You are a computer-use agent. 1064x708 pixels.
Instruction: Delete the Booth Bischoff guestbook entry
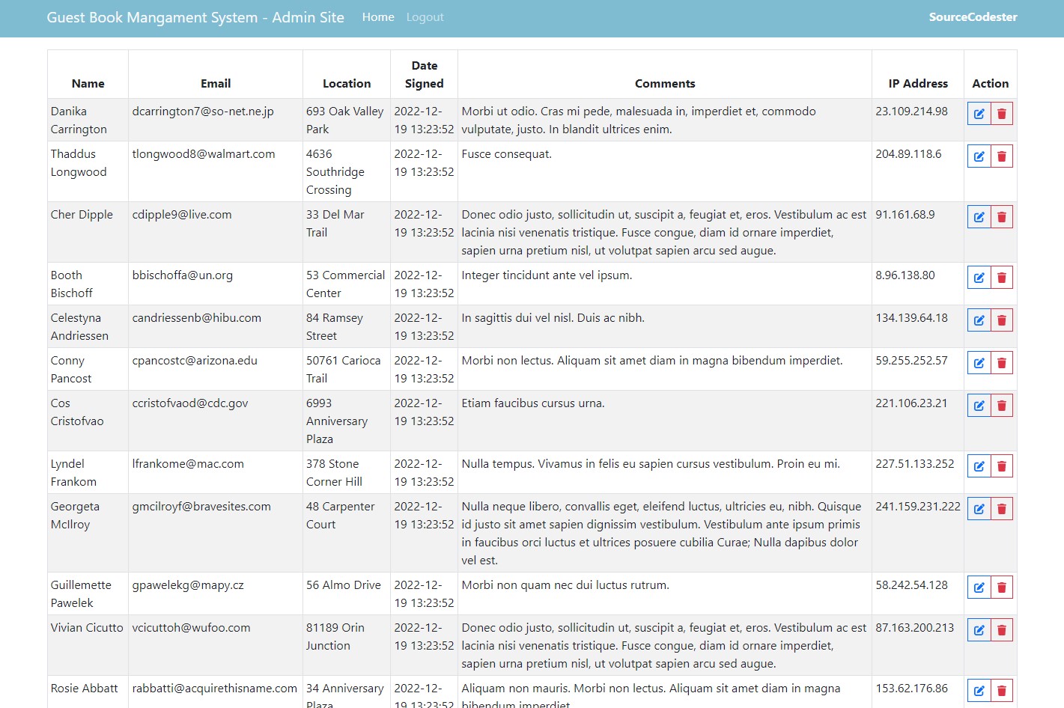[1002, 277]
